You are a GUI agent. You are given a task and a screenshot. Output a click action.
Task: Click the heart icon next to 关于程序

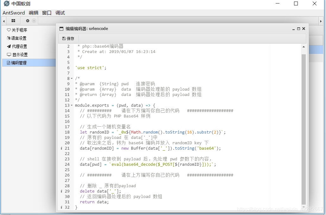click(x=9, y=30)
